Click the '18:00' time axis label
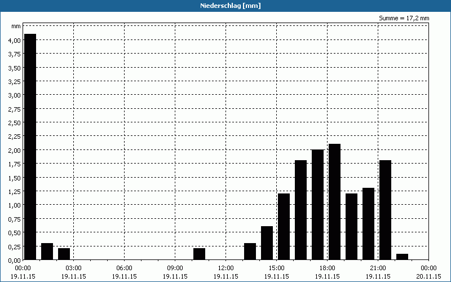Screen dimensions: 451x282 tap(328, 268)
